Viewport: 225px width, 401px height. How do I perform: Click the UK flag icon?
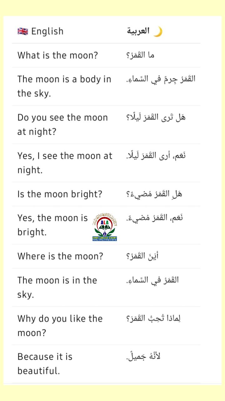(22, 31)
